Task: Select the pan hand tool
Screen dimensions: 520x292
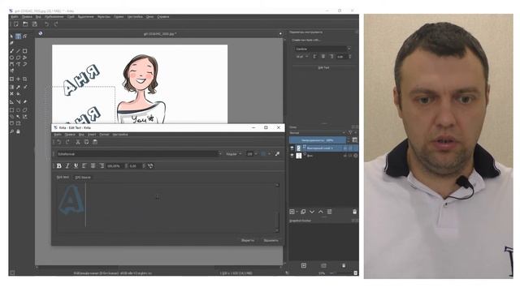Action: click(18, 131)
